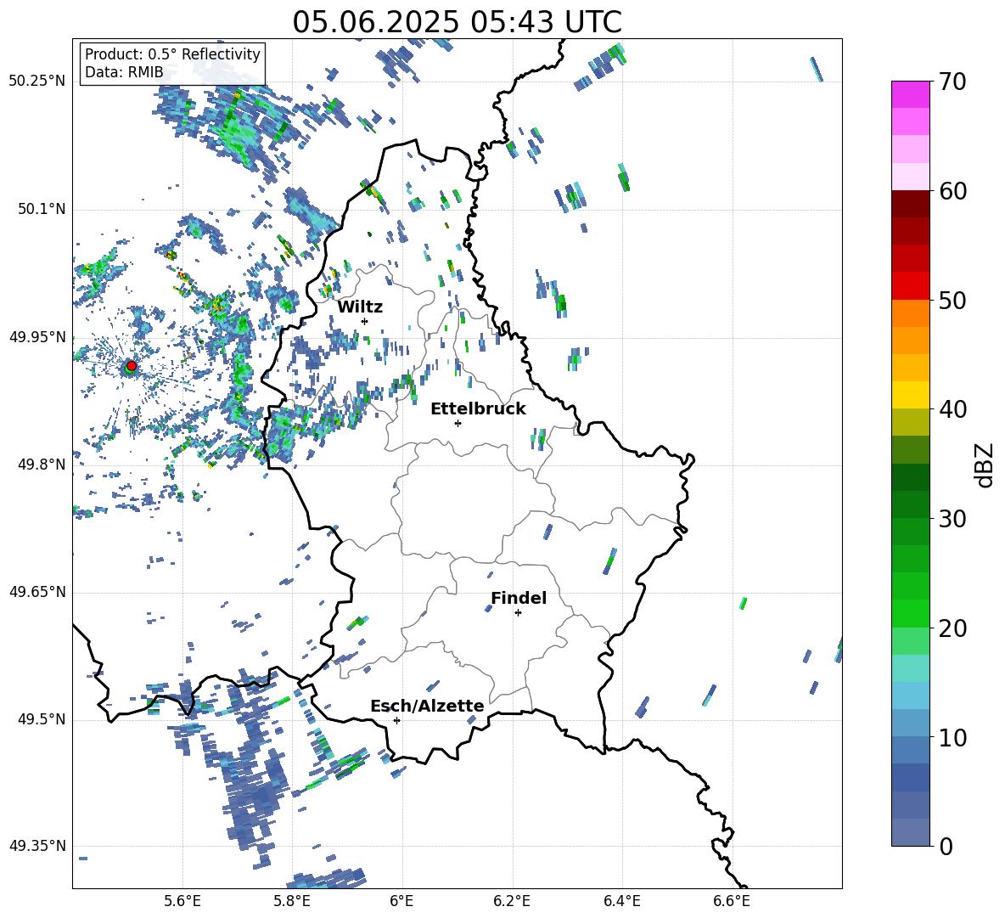Viewport: 1005px width, 918px height.
Task: Click the 5.8°E longitude label
Action: pyautogui.click(x=292, y=901)
